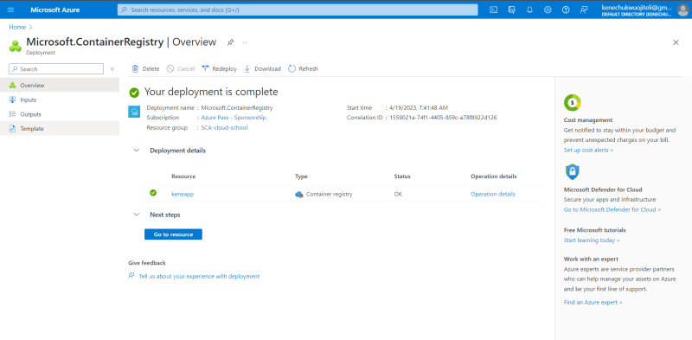
Task: Click the Resource column header
Action: 183,176
